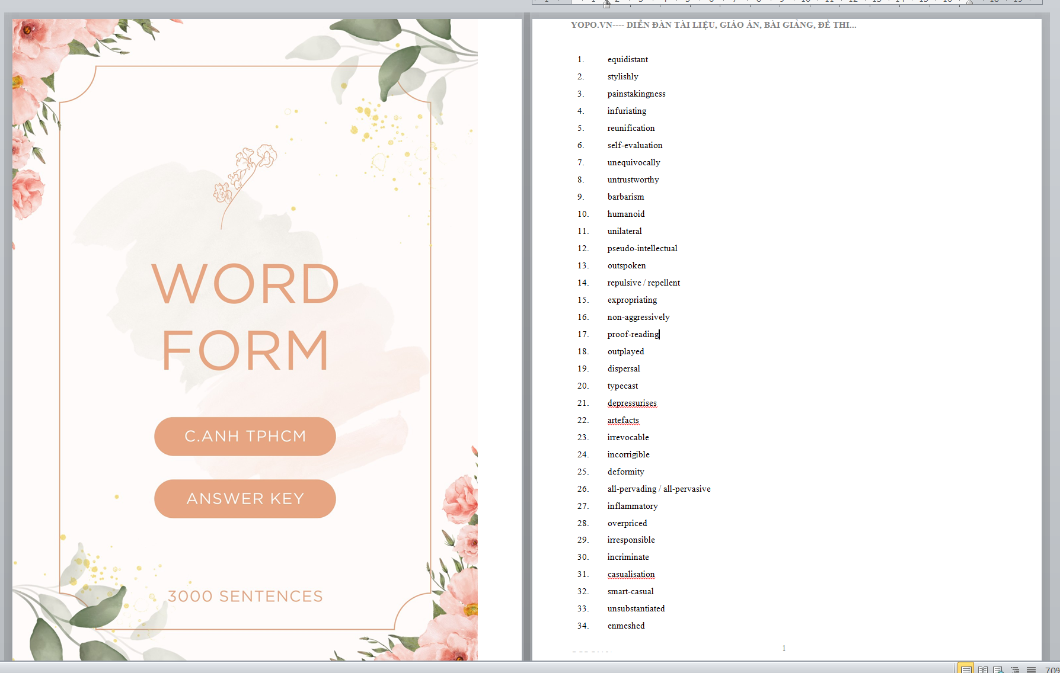1060x673 pixels.
Task: Click the word 'stylishly' in item 2
Action: 622,76
